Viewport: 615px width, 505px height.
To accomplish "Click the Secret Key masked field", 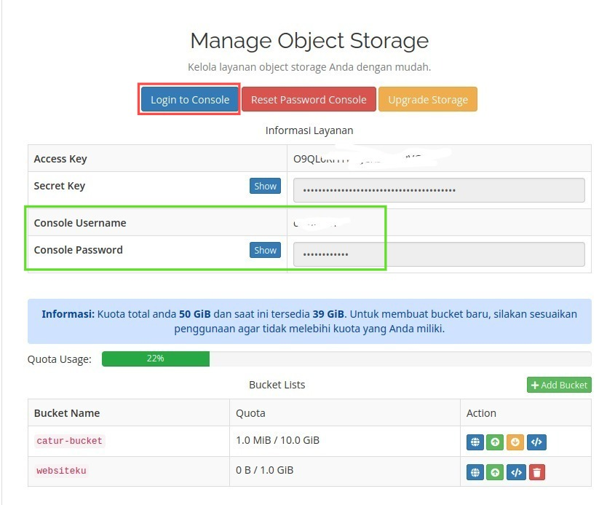I will point(439,190).
